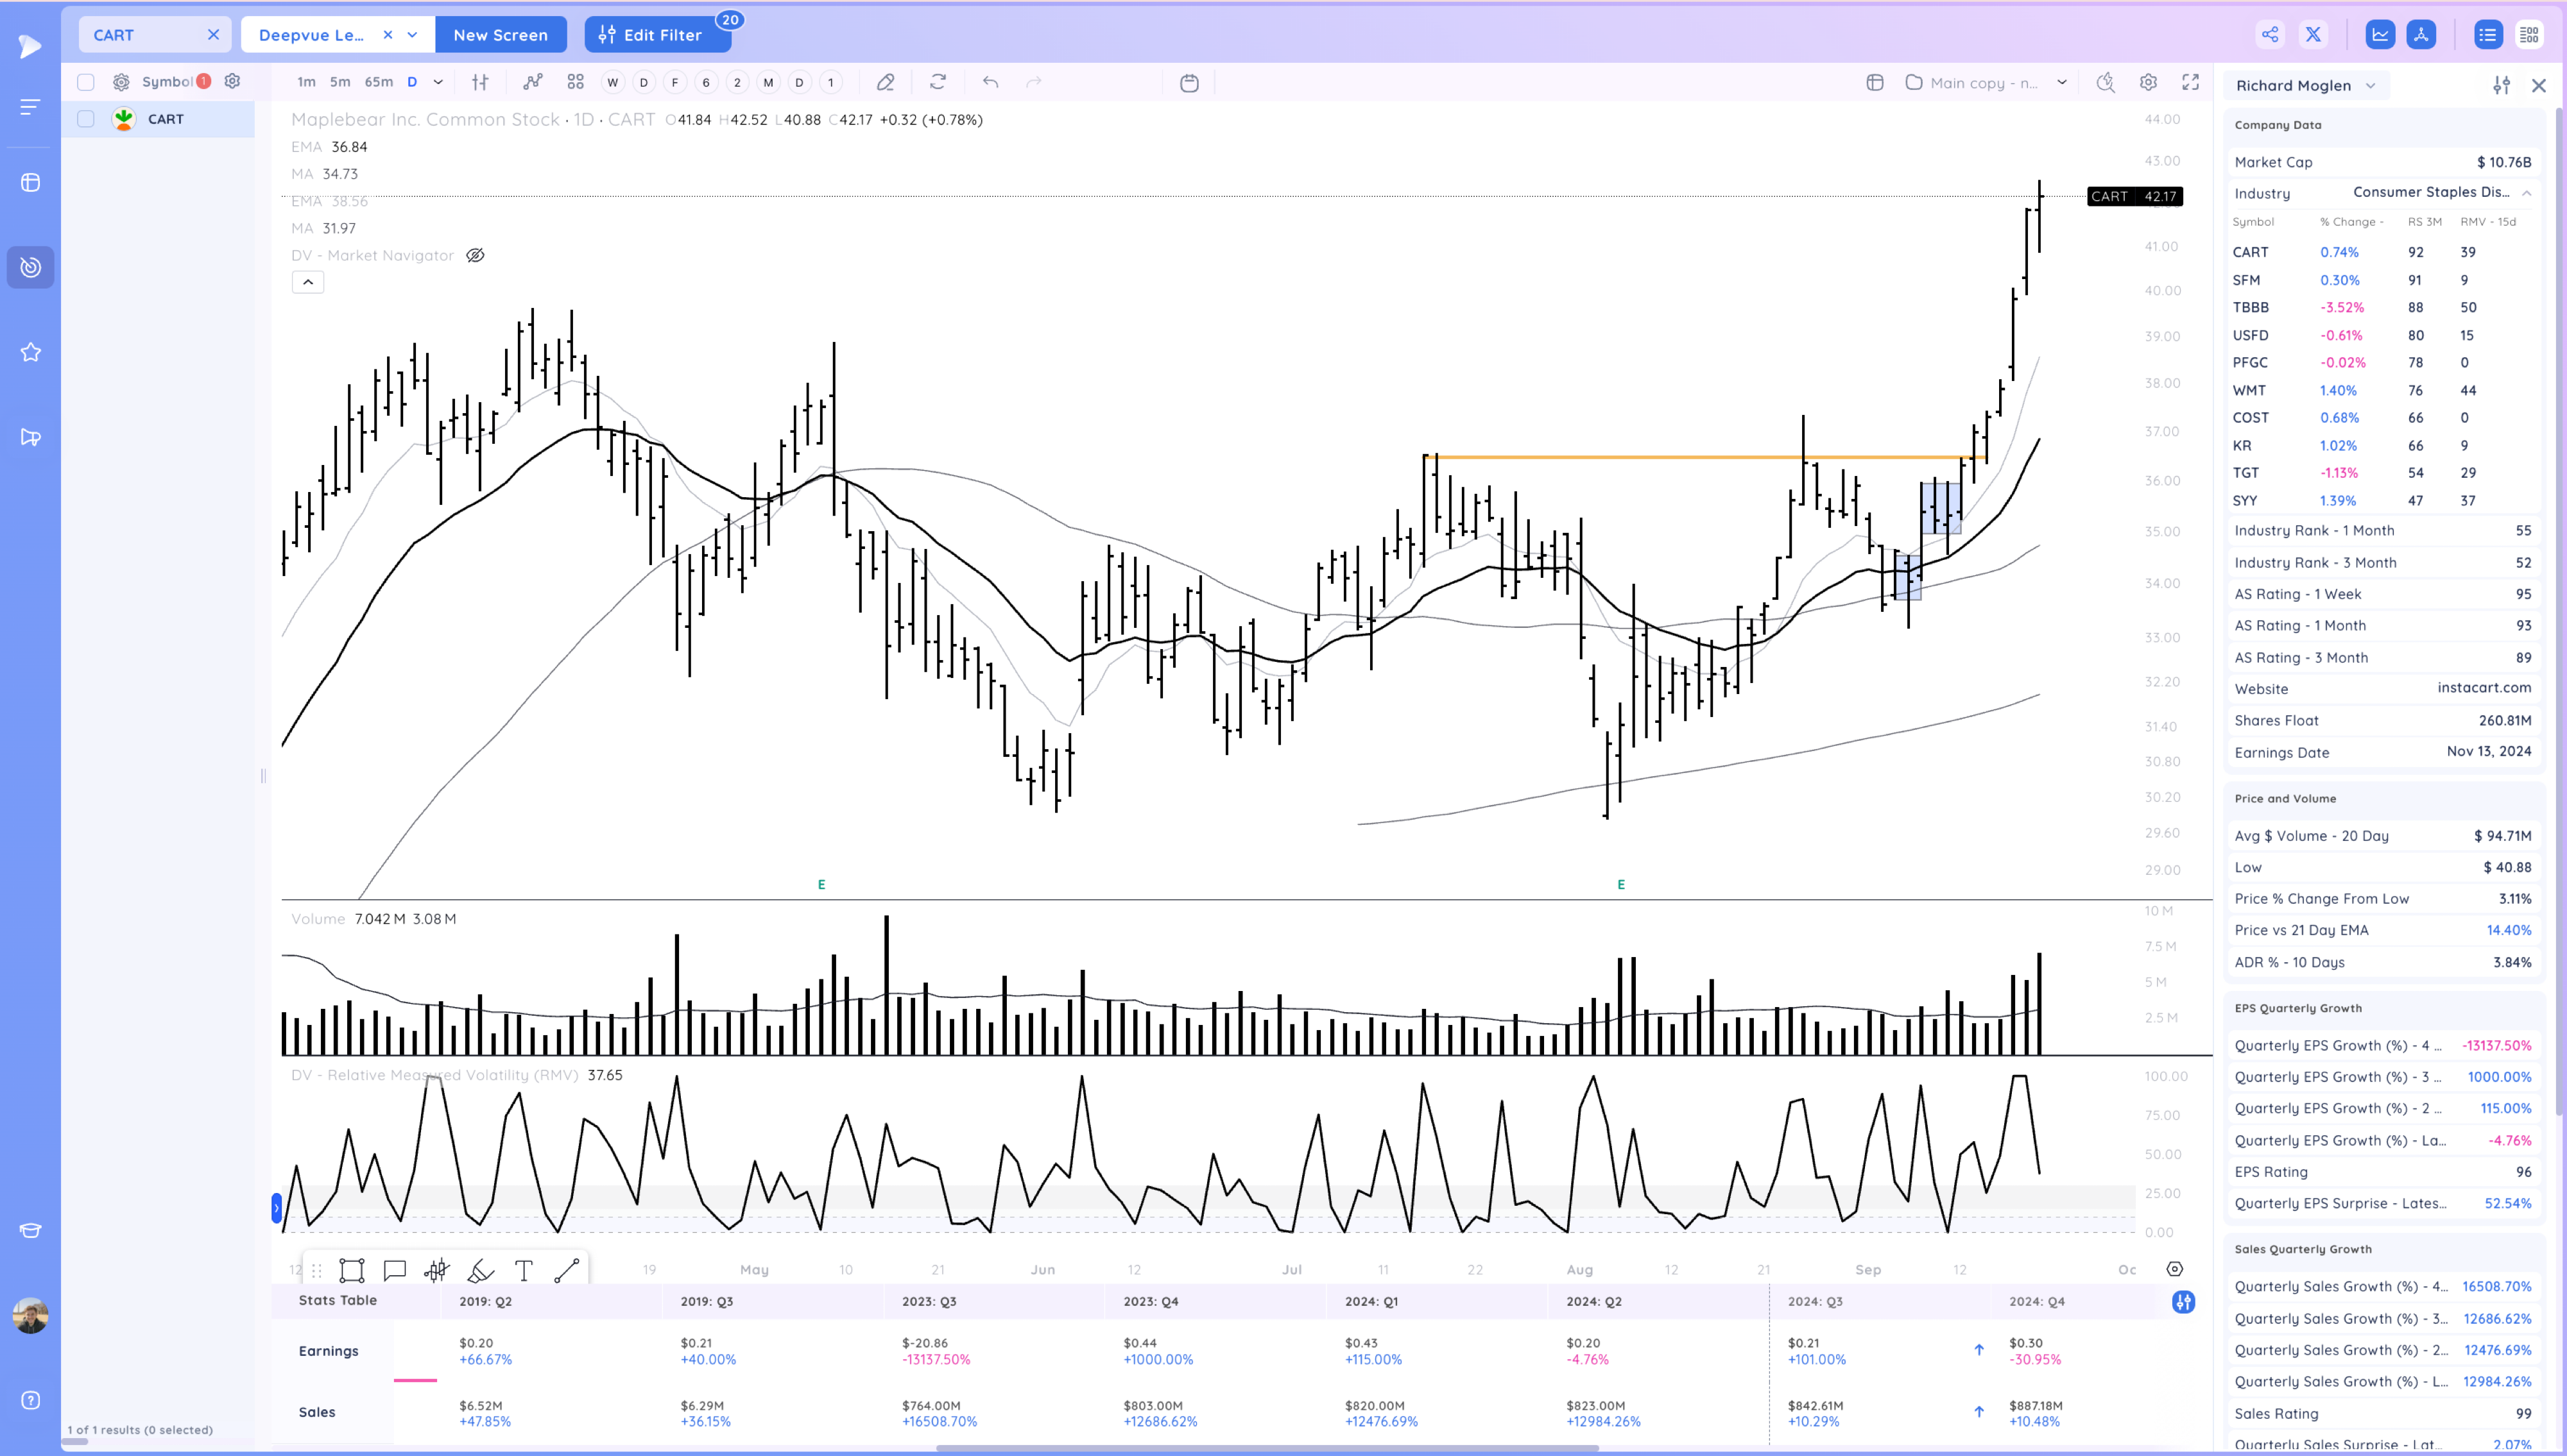Switch to the Deepvue Leaders tab
2567x1456 pixels.
point(311,35)
